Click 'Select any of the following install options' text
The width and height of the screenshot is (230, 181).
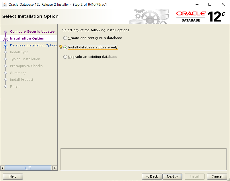(96, 30)
